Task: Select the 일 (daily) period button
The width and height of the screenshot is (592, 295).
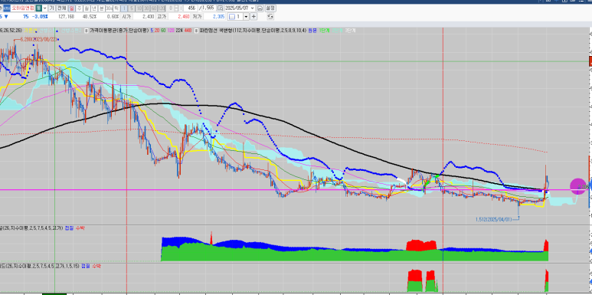Action: click(x=72, y=8)
